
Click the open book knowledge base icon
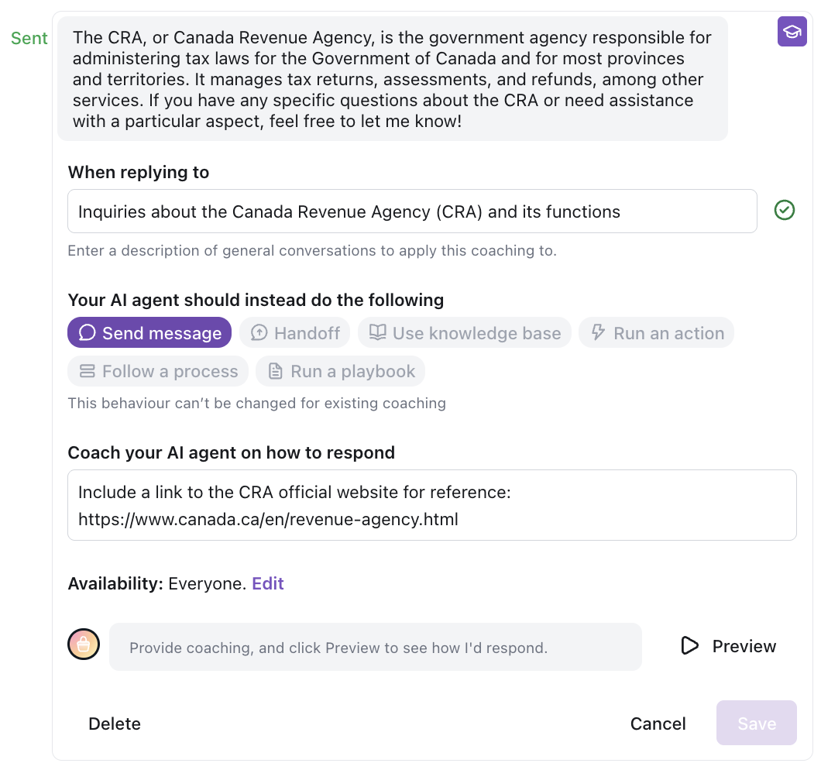pyautogui.click(x=377, y=333)
